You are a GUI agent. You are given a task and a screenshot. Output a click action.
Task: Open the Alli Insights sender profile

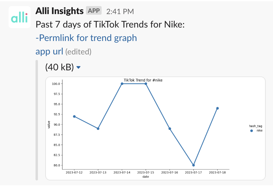coord(59,11)
